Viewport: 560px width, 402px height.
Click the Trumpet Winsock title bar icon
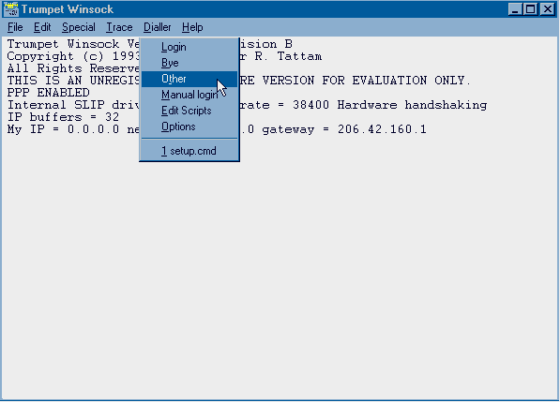[11, 9]
